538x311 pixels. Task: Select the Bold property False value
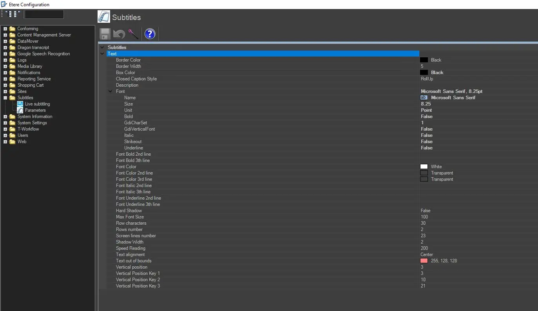click(427, 116)
